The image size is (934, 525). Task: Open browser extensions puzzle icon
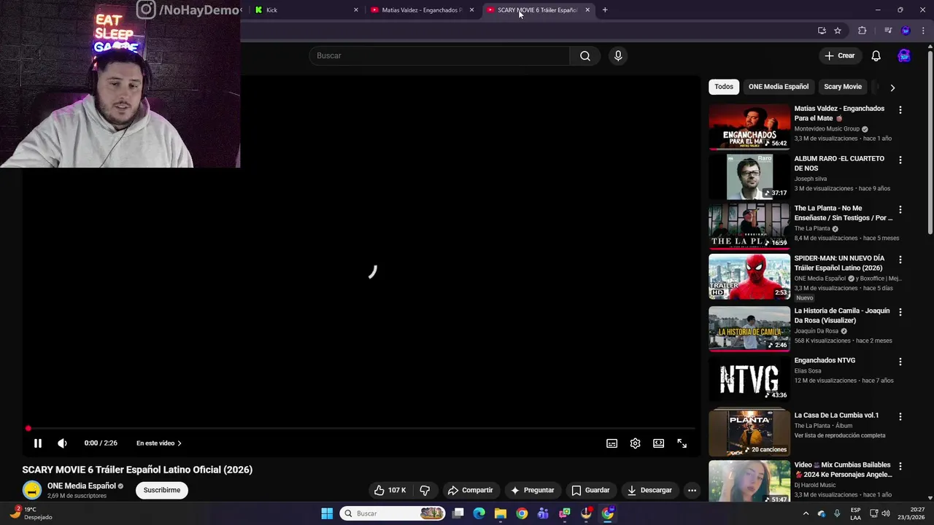pyautogui.click(x=862, y=31)
